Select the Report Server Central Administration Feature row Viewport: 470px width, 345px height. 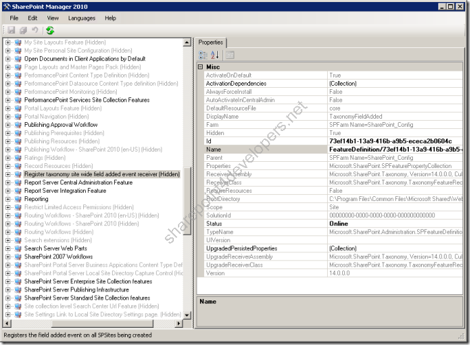(x=78, y=182)
